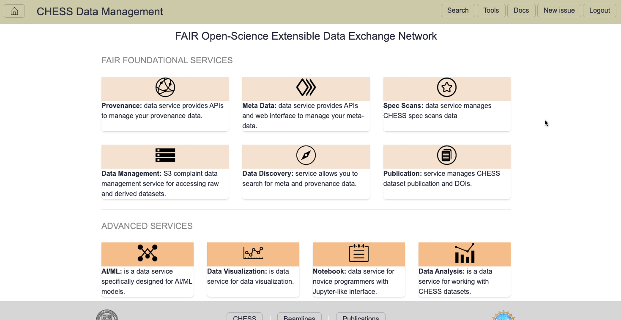621x320 pixels.
Task: Click the Data Discovery description text
Action: click(300, 179)
